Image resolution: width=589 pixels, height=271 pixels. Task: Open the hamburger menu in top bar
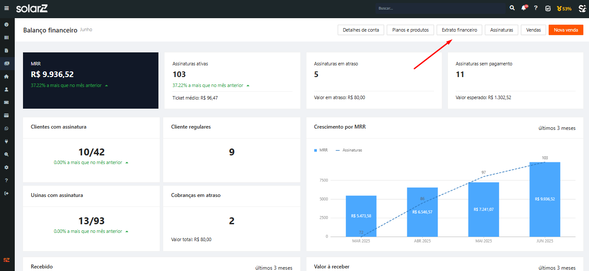coord(6,8)
